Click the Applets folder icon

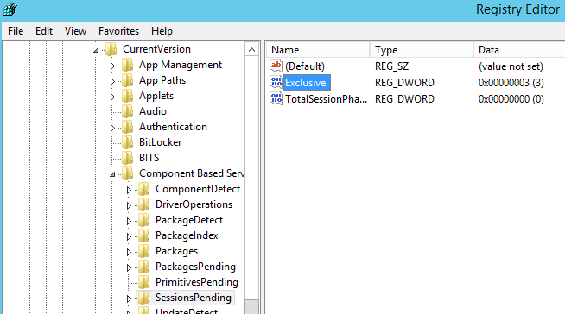[127, 96]
